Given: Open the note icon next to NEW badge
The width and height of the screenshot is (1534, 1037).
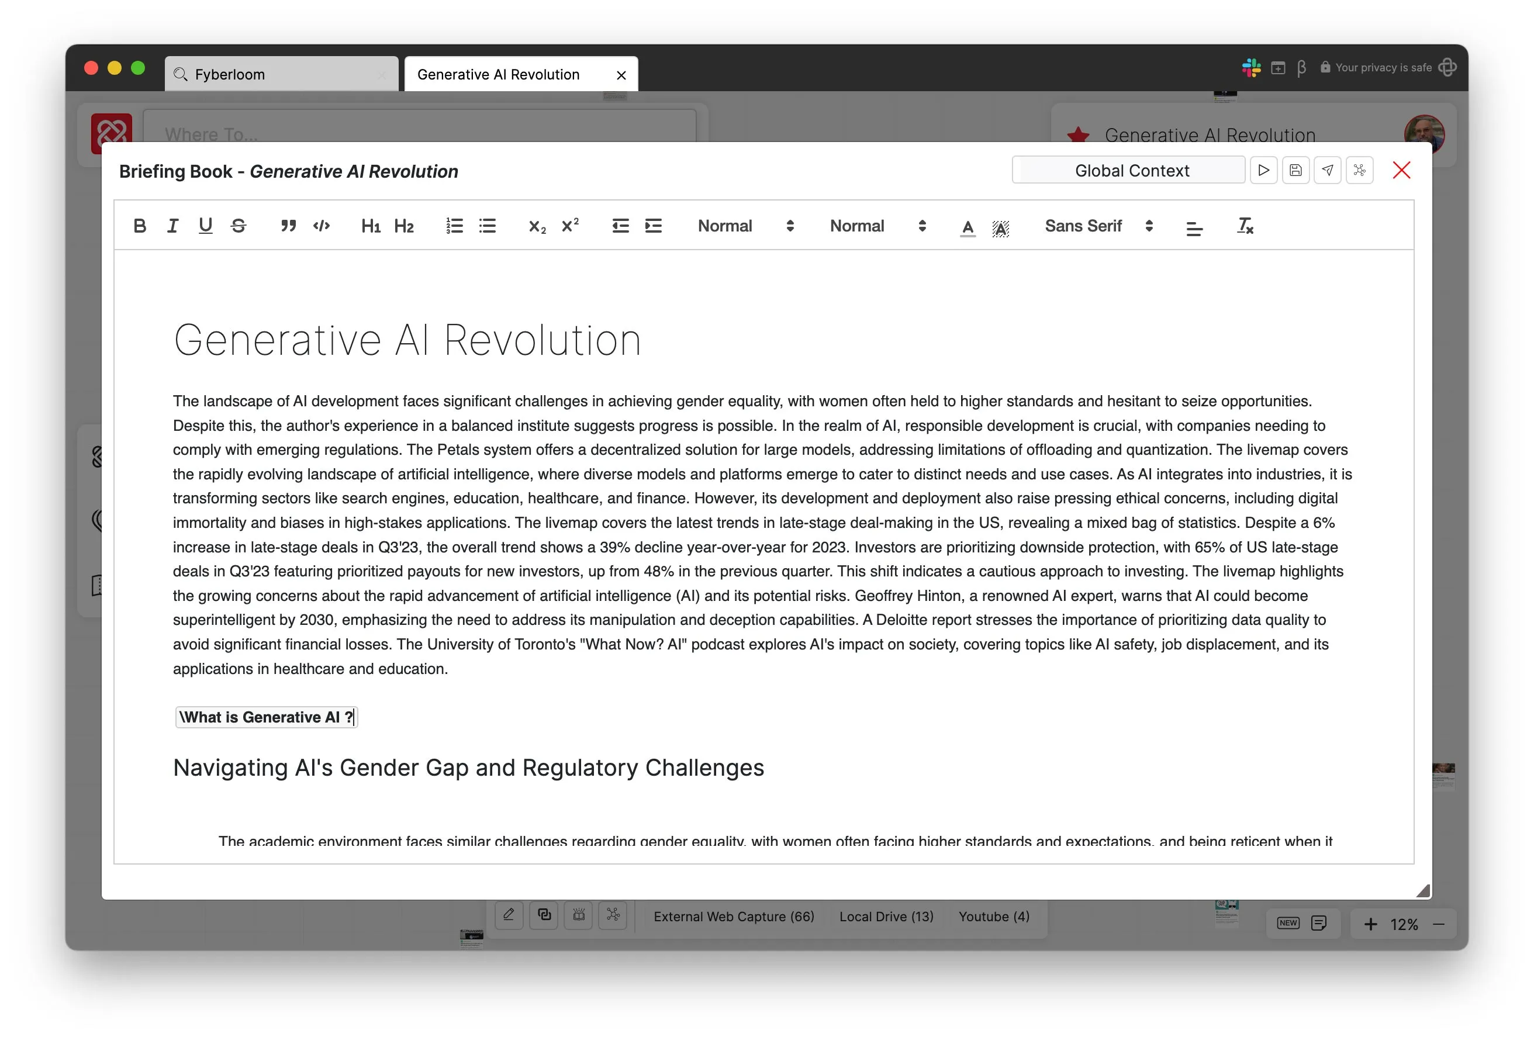Looking at the screenshot, I should click(x=1319, y=923).
